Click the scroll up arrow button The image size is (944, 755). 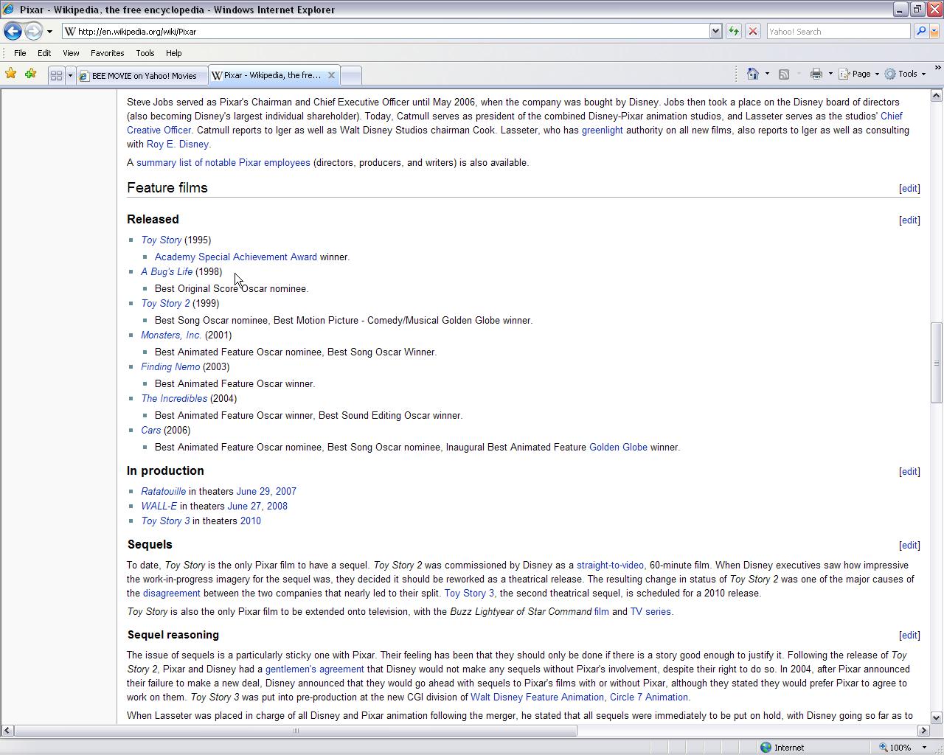point(937,96)
